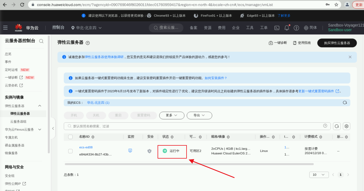Sort by 规格/镜像 column sort icon
This screenshot has width=364, height=191.
[228, 137]
